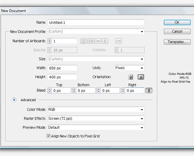This screenshot has width=194, height=156.
Task: Click the Name text field
Action: [96, 22]
